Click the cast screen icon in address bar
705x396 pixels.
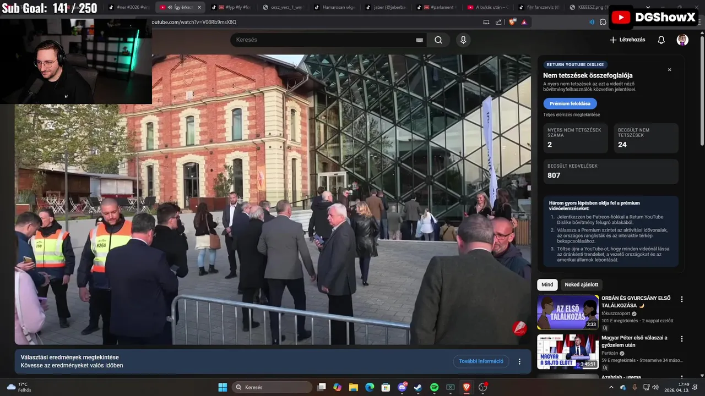coord(486,22)
